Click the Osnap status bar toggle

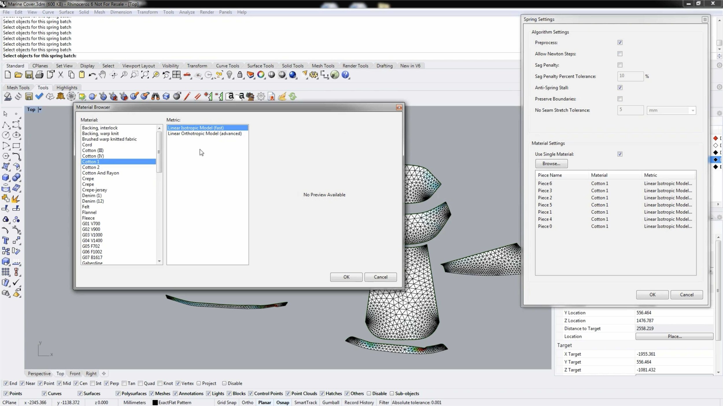click(x=283, y=402)
